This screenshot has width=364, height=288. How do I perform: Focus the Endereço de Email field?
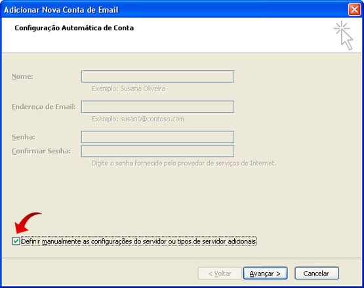coord(157,107)
